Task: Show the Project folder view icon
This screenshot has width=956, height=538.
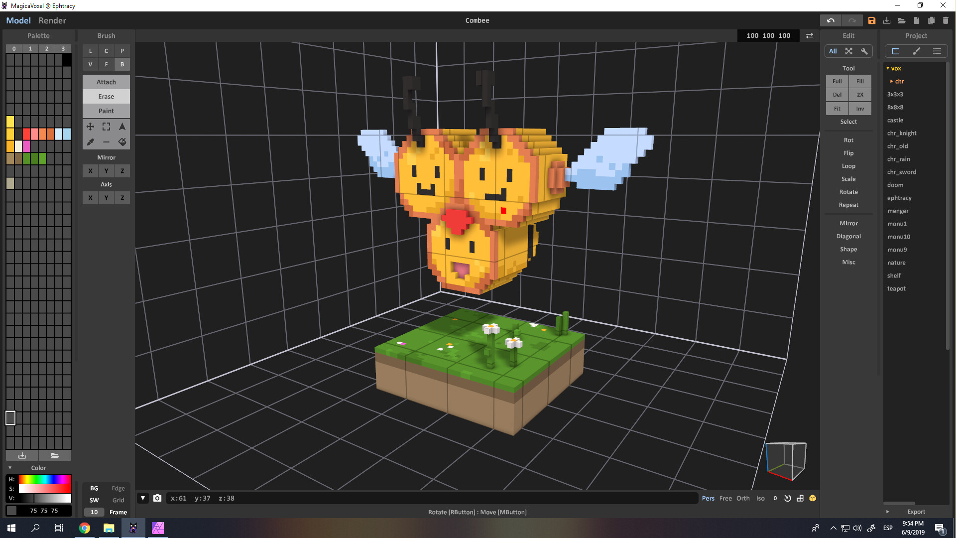Action: [895, 51]
